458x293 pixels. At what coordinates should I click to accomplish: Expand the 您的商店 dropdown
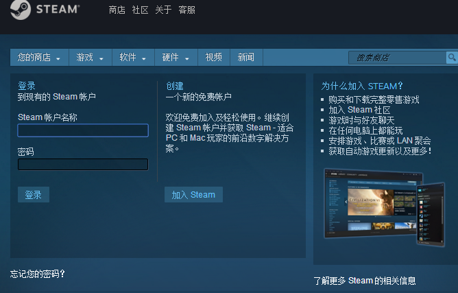point(39,58)
